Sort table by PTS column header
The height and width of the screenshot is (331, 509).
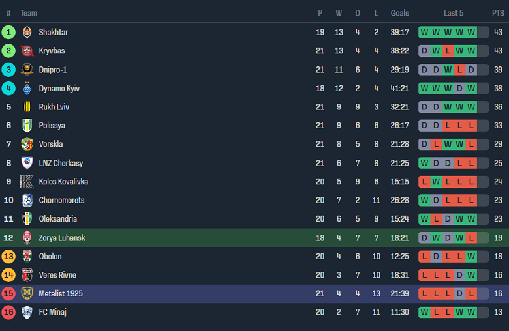point(498,13)
